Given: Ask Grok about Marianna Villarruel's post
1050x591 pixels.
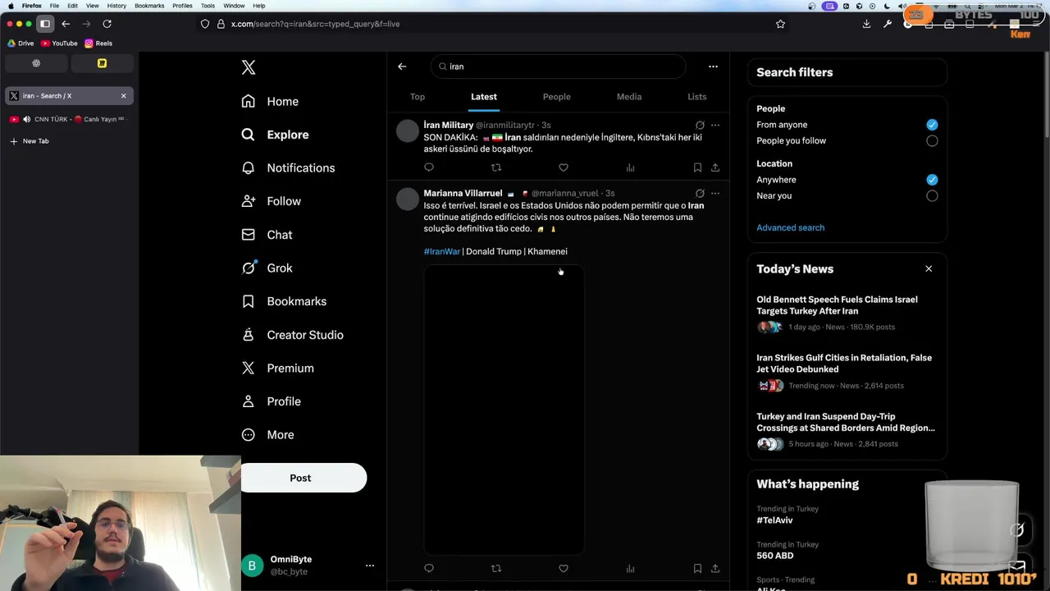Looking at the screenshot, I should (700, 194).
